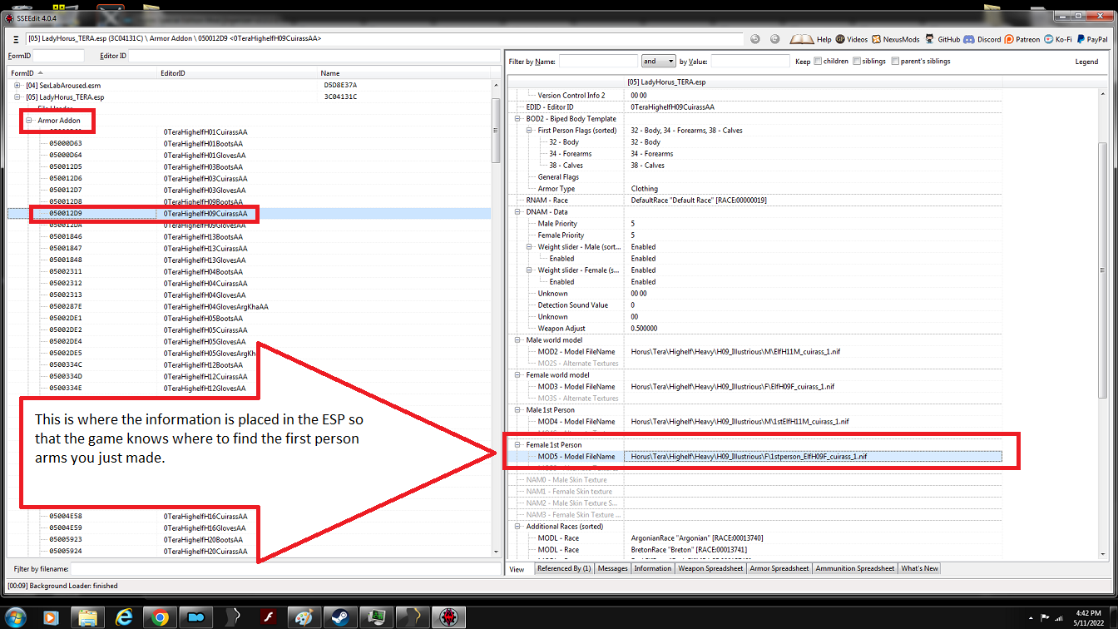The height and width of the screenshot is (629, 1118).
Task: Open the Ammunition Spreadsheet tab
Action: [x=855, y=568]
